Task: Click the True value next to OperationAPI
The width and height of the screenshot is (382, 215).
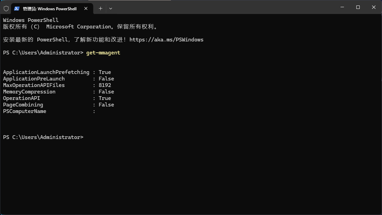Action: 104,98
